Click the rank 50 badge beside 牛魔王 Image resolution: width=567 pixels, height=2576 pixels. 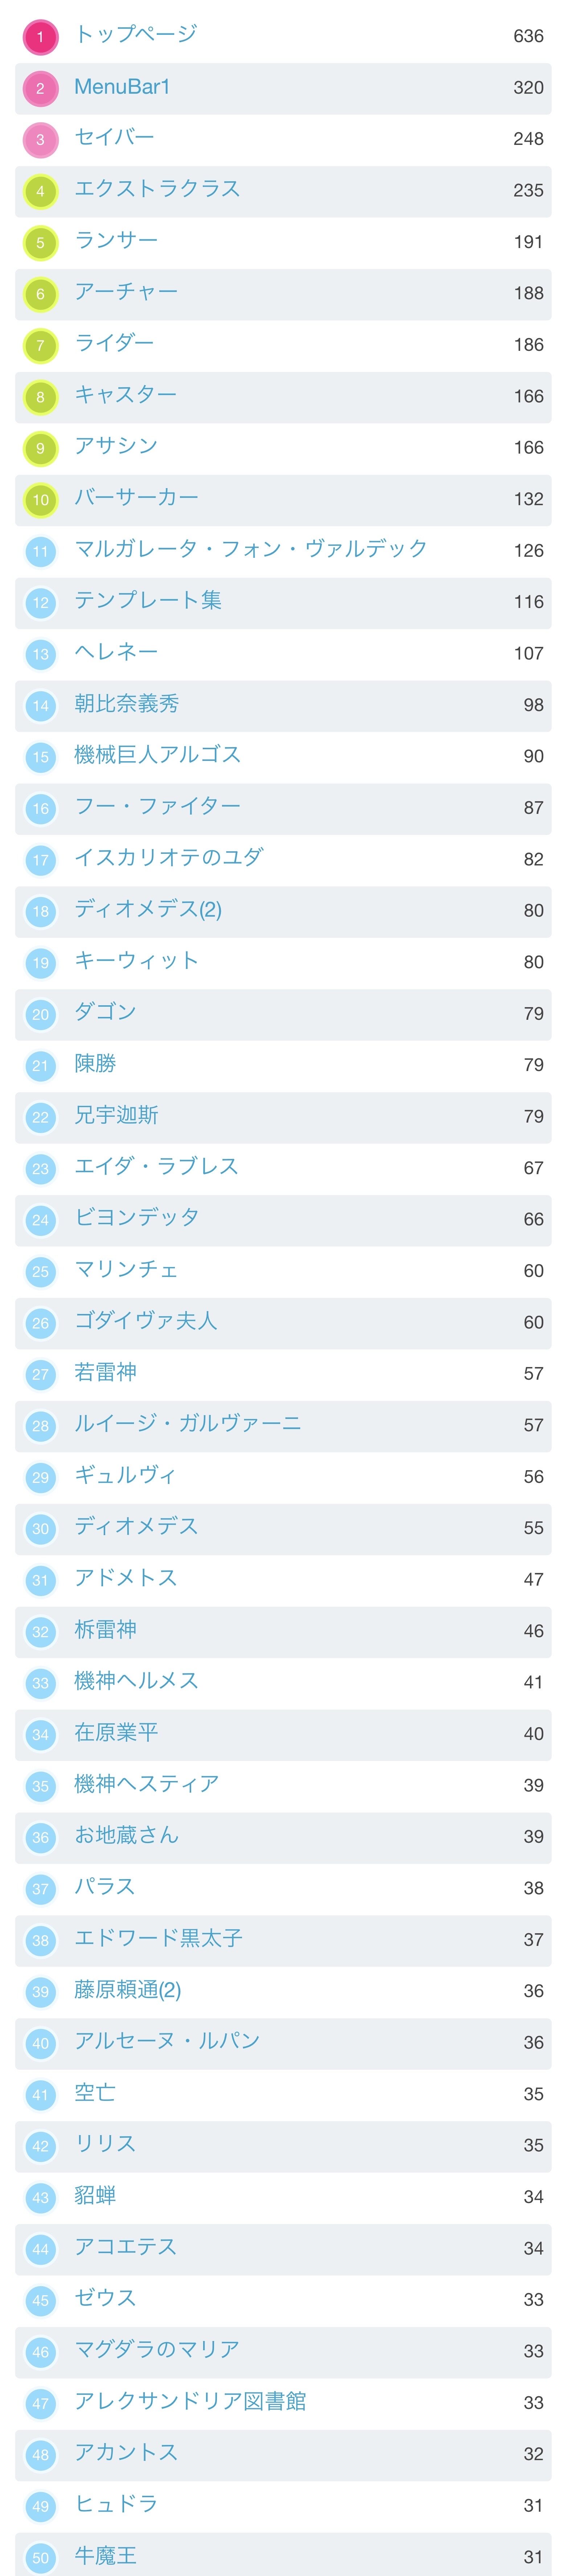40,2557
